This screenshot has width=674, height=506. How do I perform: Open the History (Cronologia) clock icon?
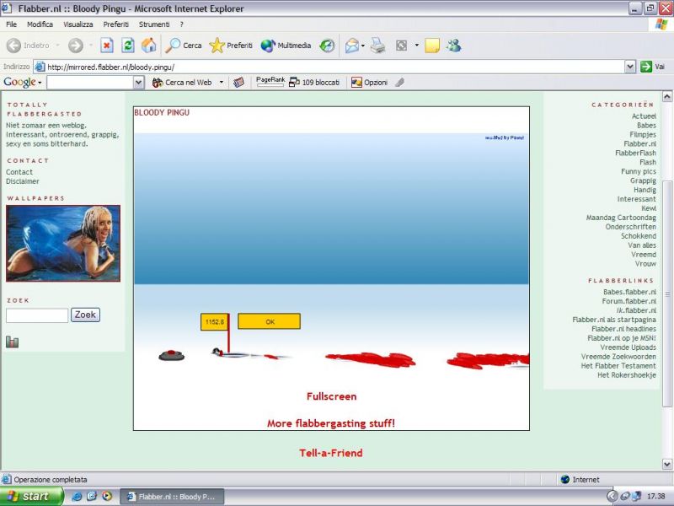[327, 46]
